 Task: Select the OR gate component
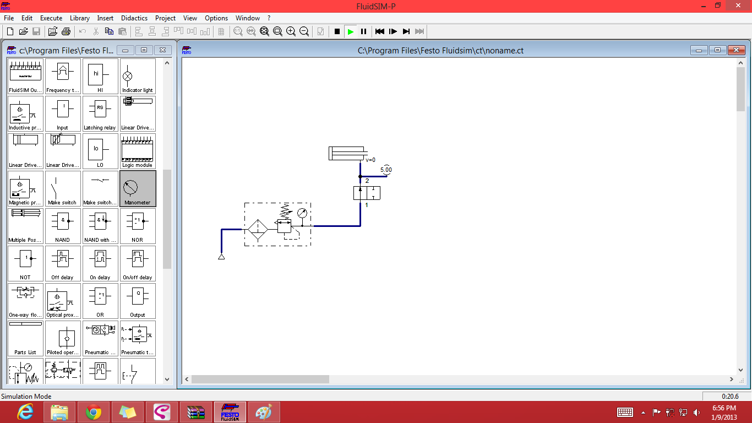tap(100, 301)
